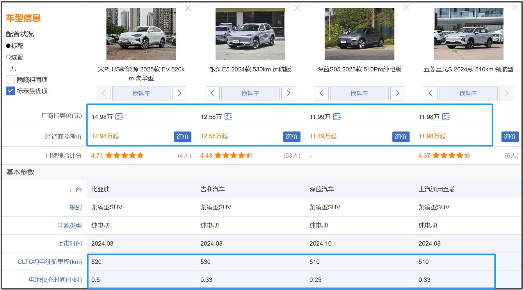Click the CLTC纯电续航里程(km) label
This screenshot has width=523, height=290.
click(x=50, y=262)
